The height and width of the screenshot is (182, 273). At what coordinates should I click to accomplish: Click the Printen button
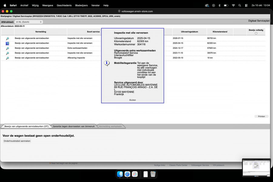click(261, 116)
